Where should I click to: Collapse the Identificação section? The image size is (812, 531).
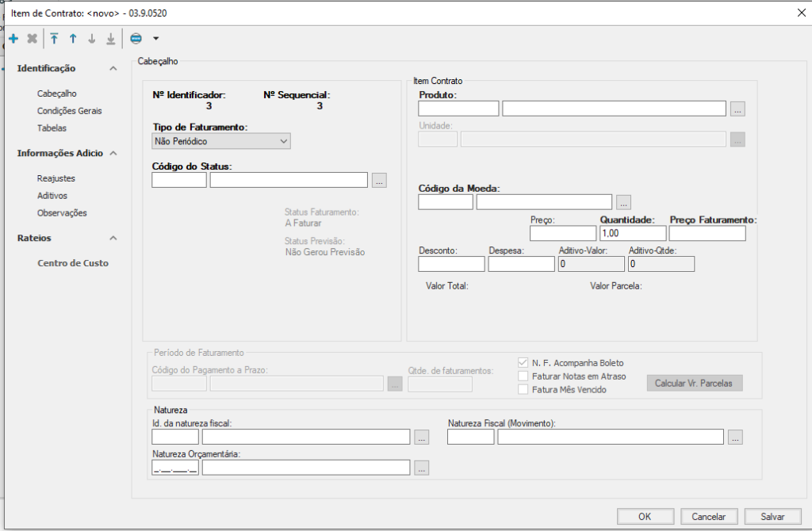[113, 69]
